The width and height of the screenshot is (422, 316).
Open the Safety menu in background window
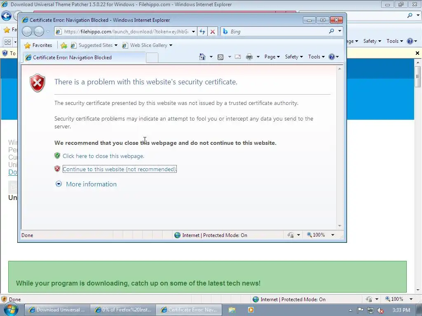pos(372,41)
